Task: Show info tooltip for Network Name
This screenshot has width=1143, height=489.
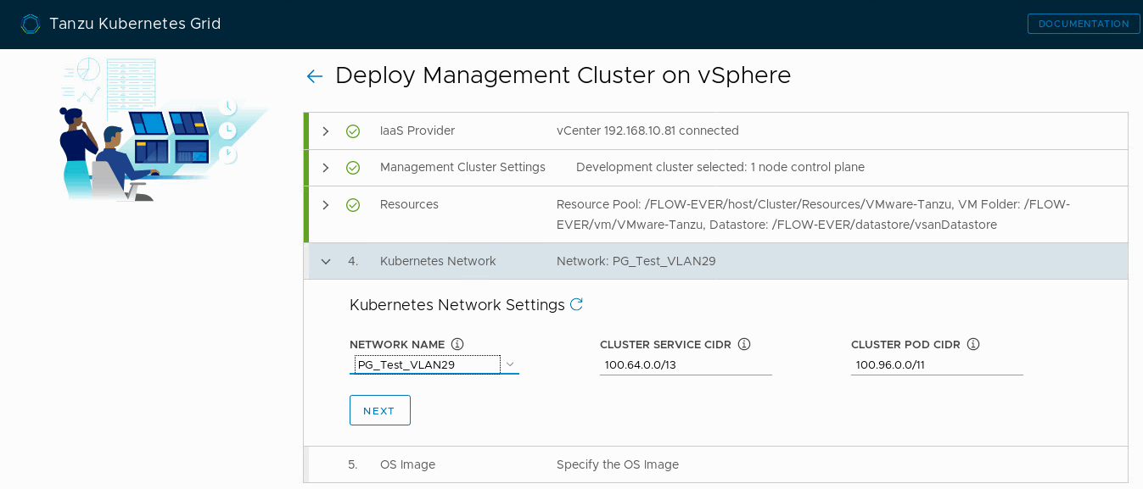Action: 457,344
